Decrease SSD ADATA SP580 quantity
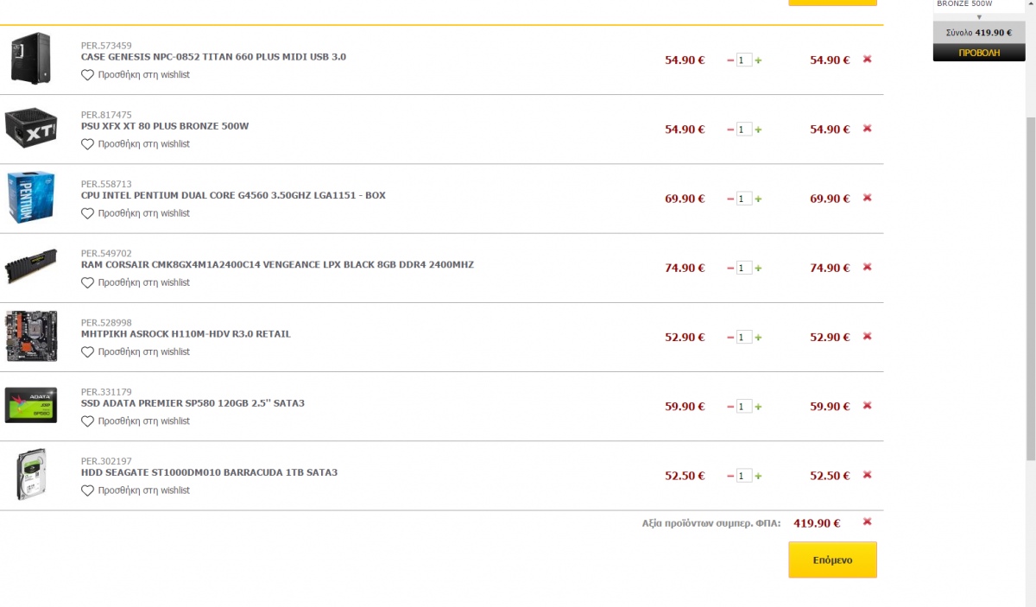 coord(730,407)
